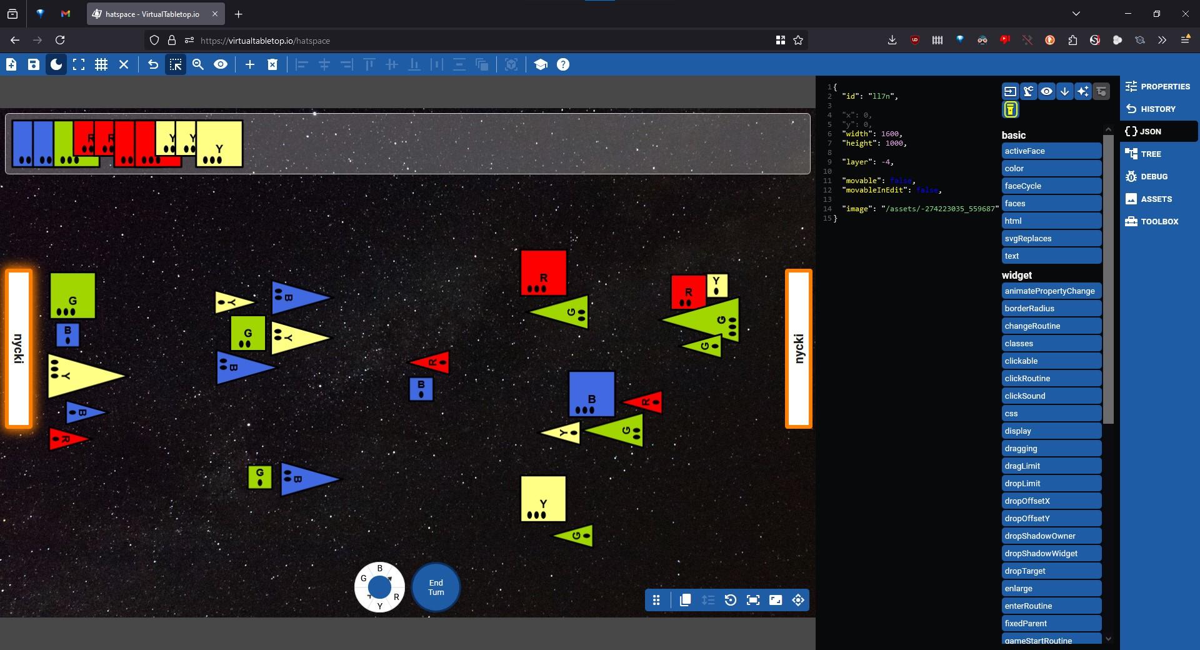Click the trash delete widget icon
Viewport: 1200px width, 650px height.
(272, 64)
